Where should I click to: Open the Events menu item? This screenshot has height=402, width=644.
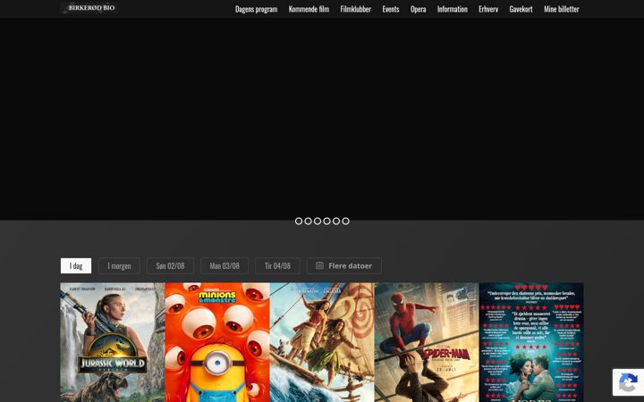tap(391, 9)
